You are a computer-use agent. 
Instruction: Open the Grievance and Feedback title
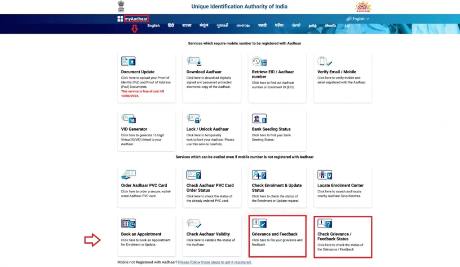click(x=274, y=234)
